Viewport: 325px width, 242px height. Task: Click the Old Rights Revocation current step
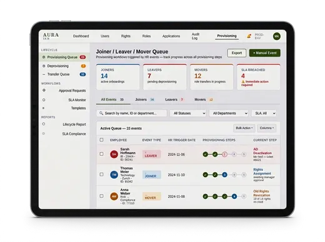pyautogui.click(x=262, y=193)
